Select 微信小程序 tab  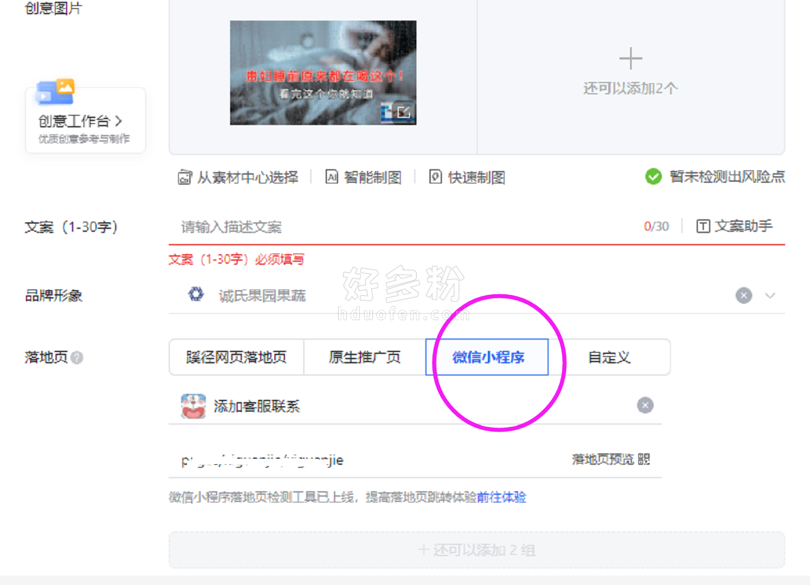487,357
